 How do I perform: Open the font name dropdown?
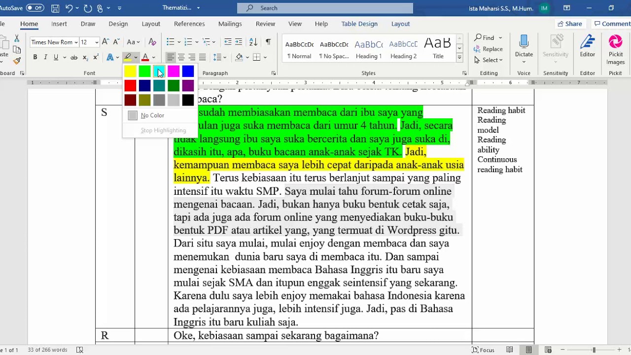click(76, 42)
